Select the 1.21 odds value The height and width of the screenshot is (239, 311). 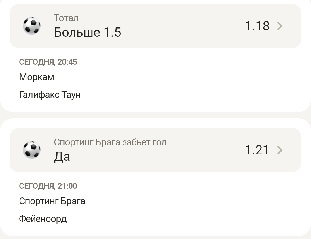257,150
